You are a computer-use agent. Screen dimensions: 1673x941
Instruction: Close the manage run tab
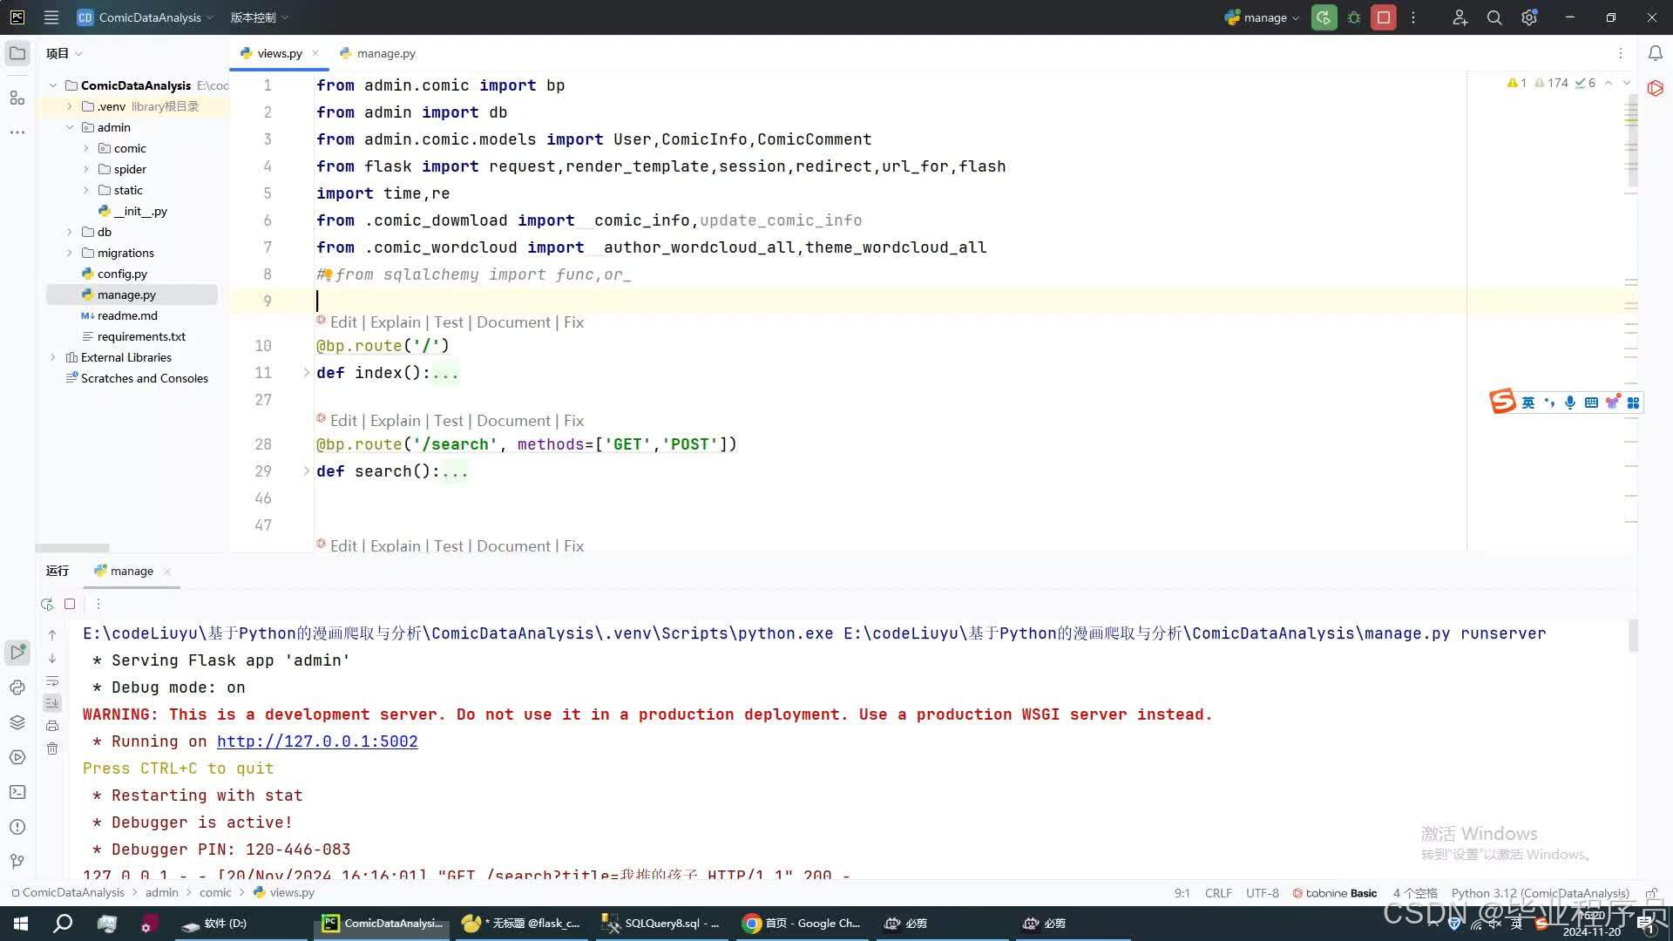coord(167,572)
